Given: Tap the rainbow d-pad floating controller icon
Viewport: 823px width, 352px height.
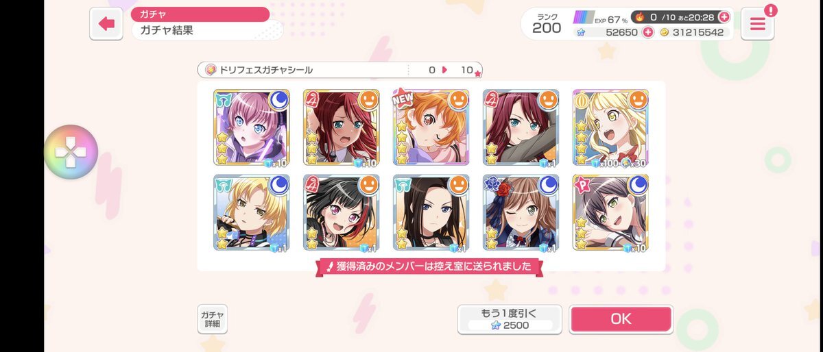Looking at the screenshot, I should 71,152.
